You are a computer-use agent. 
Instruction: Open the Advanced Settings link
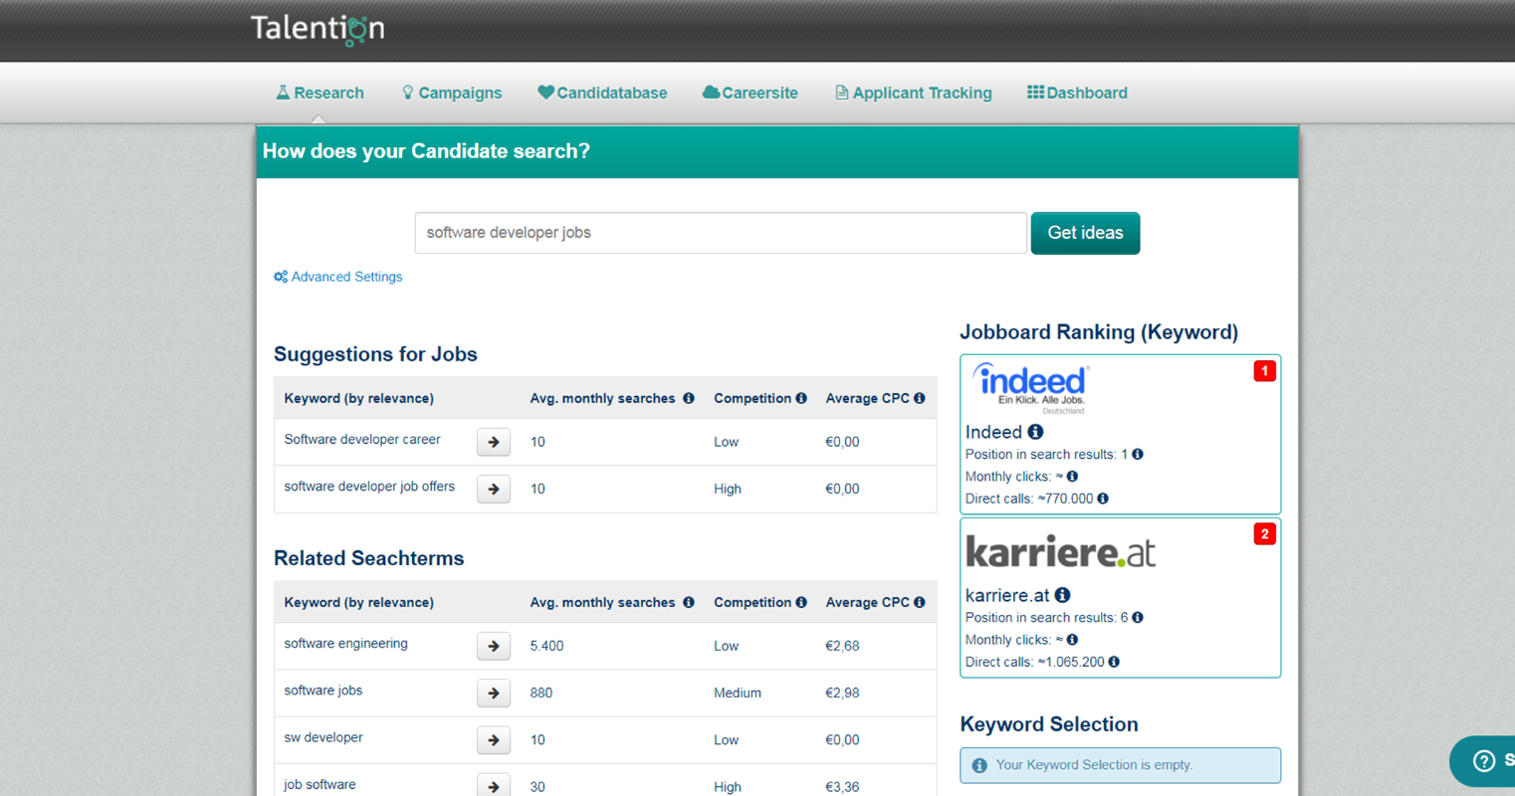[x=346, y=277]
